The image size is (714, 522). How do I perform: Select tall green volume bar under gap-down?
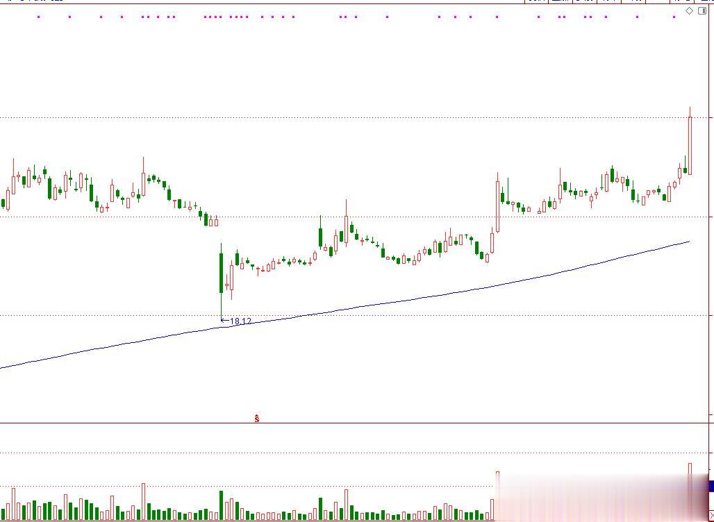(x=222, y=505)
